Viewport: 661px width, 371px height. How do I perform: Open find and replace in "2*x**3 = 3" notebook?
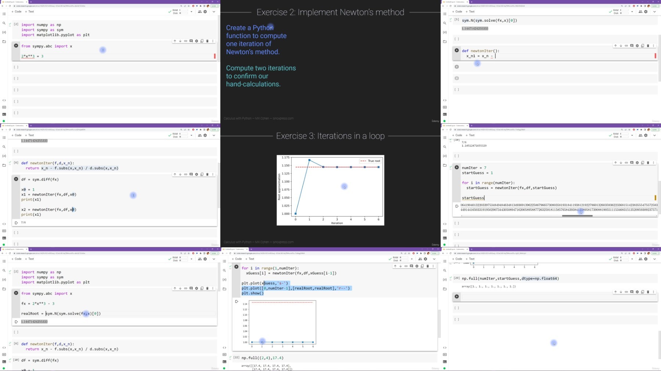pos(4,23)
